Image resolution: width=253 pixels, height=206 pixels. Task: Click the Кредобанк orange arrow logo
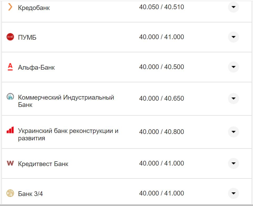click(10, 8)
